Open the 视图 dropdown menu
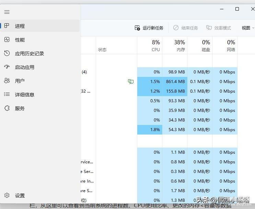 pyautogui.click(x=247, y=28)
